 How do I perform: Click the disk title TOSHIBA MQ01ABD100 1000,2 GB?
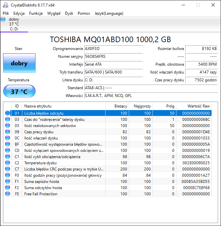coord(110,39)
